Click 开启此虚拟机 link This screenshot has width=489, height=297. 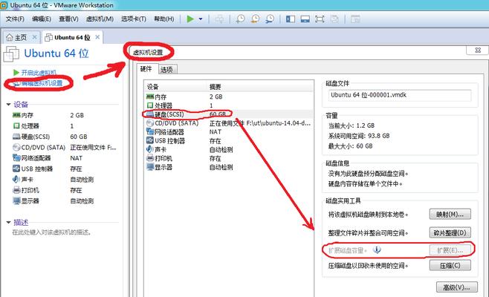[x=39, y=73]
